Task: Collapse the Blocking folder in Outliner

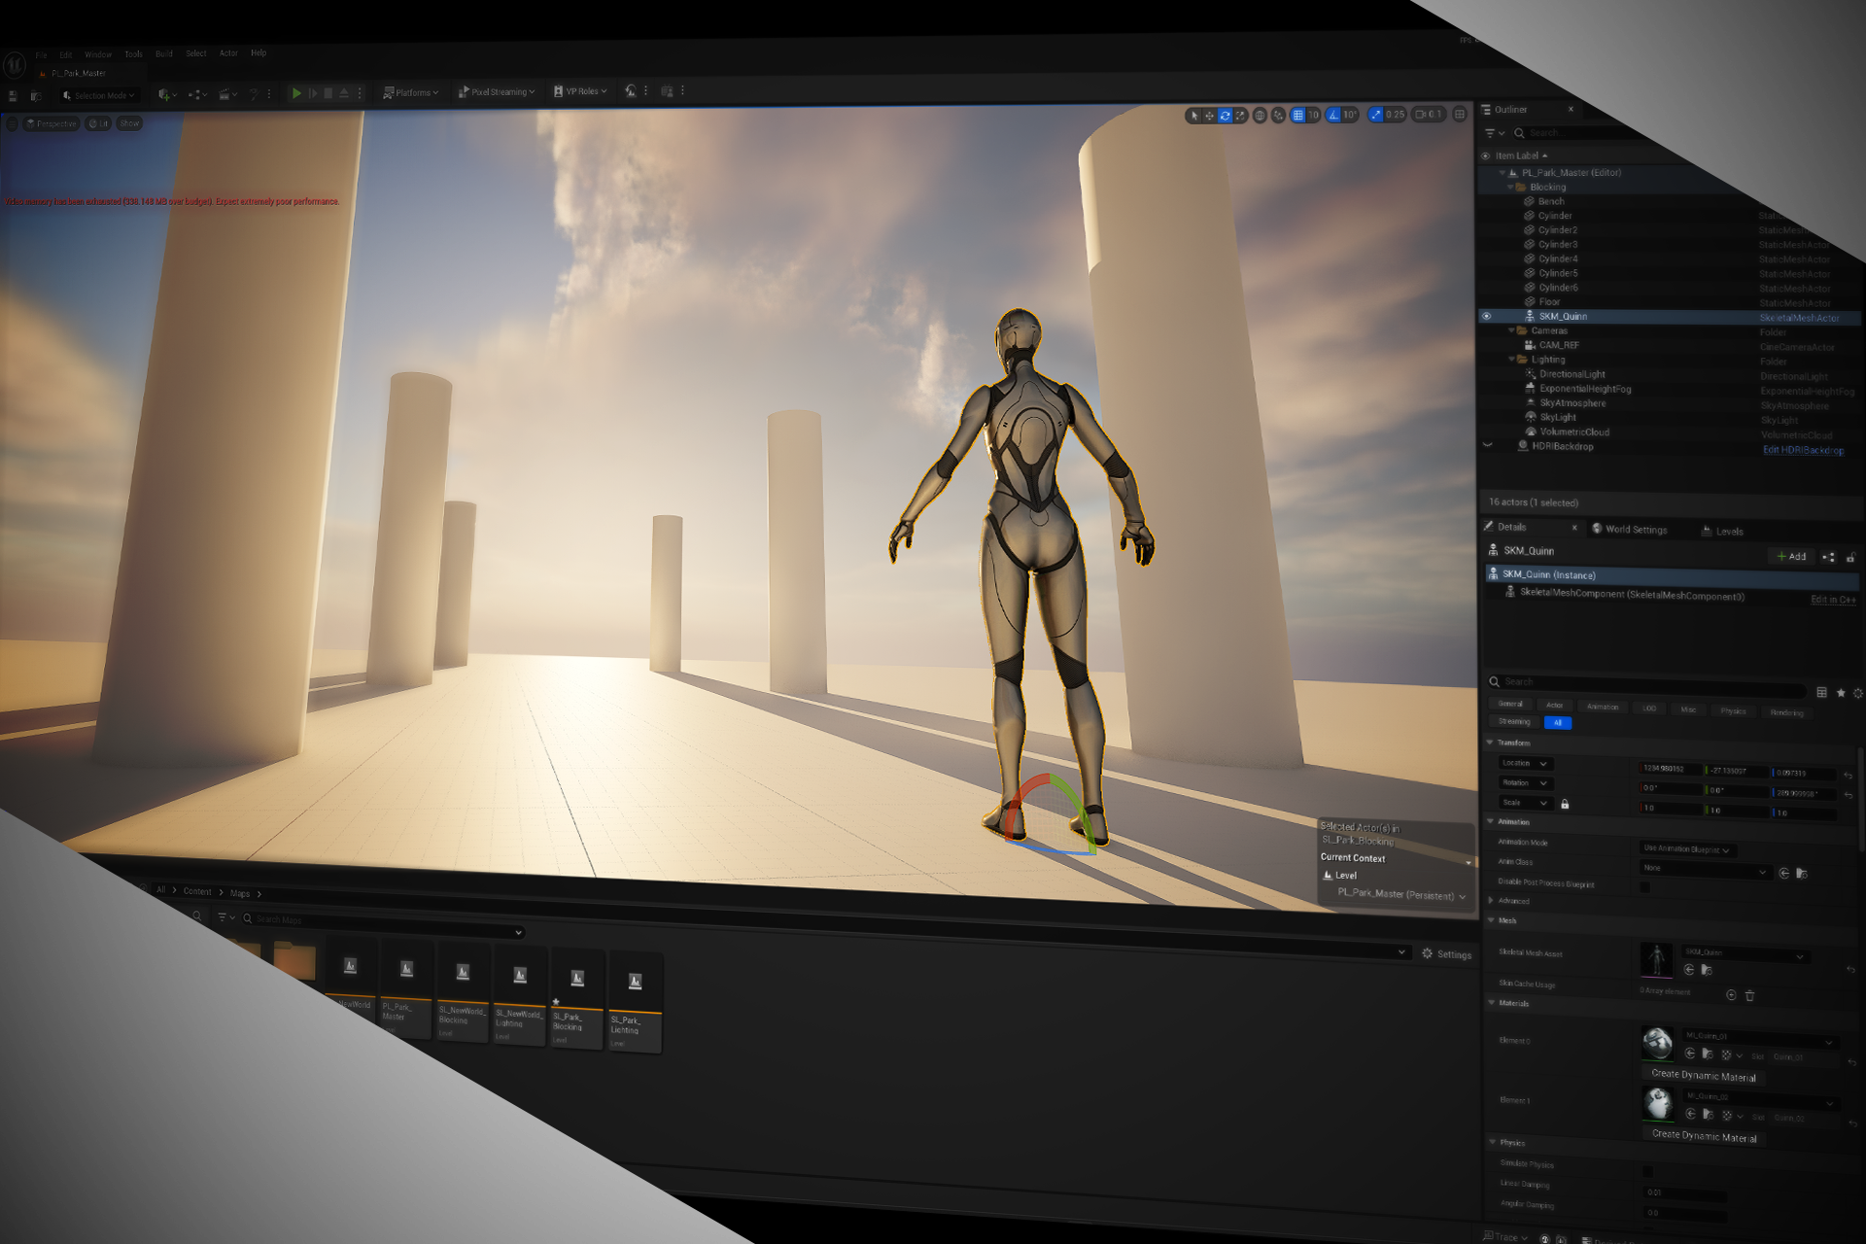Action: [1511, 187]
